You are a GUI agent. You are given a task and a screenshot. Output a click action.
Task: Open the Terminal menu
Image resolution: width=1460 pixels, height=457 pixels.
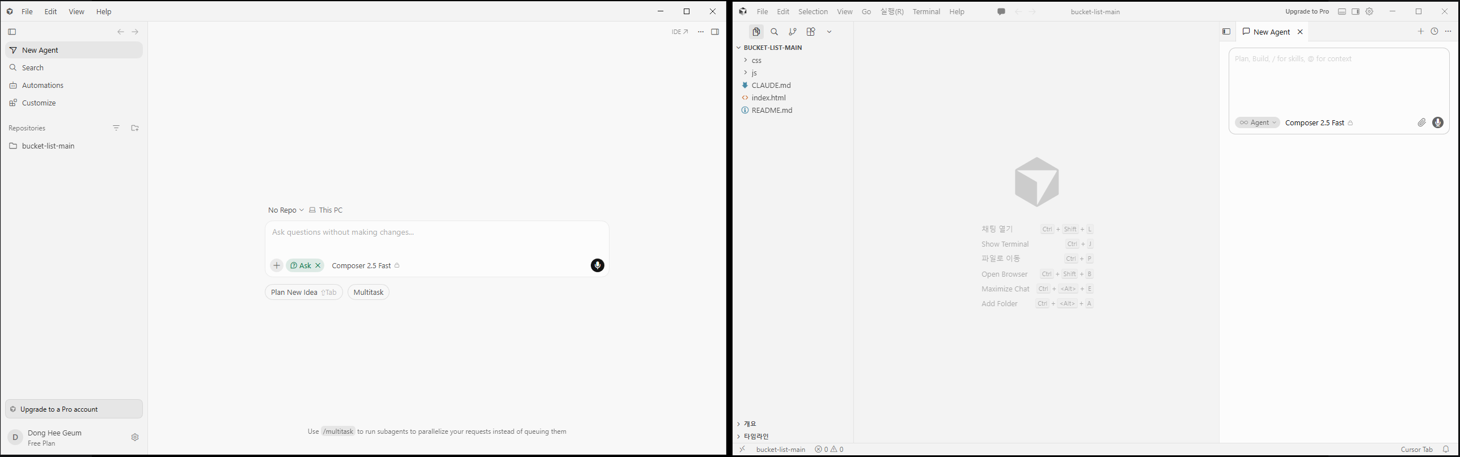click(x=926, y=11)
